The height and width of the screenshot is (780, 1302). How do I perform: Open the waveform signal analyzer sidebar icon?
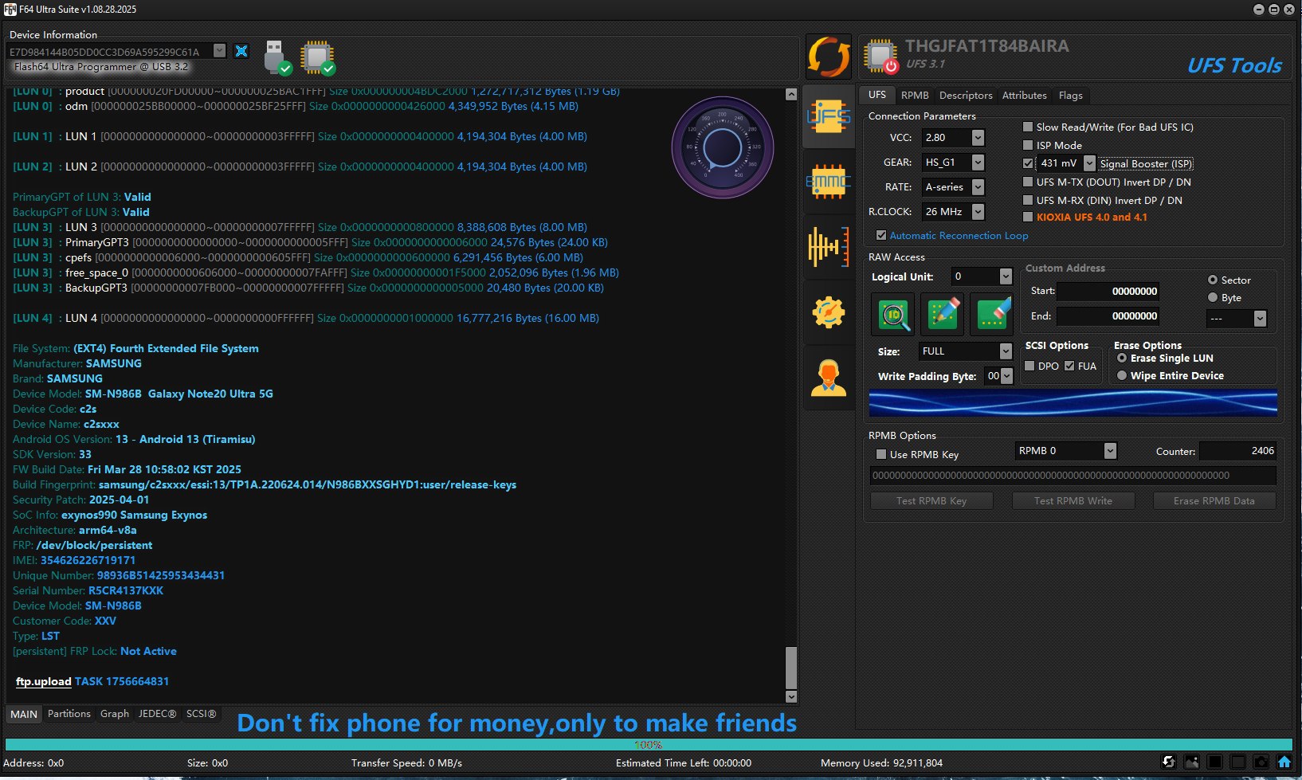829,247
